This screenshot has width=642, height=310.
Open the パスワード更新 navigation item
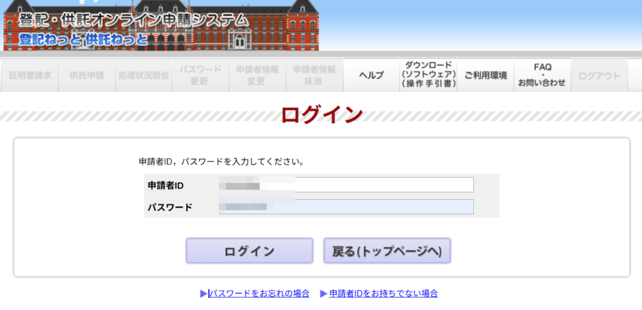(200, 75)
